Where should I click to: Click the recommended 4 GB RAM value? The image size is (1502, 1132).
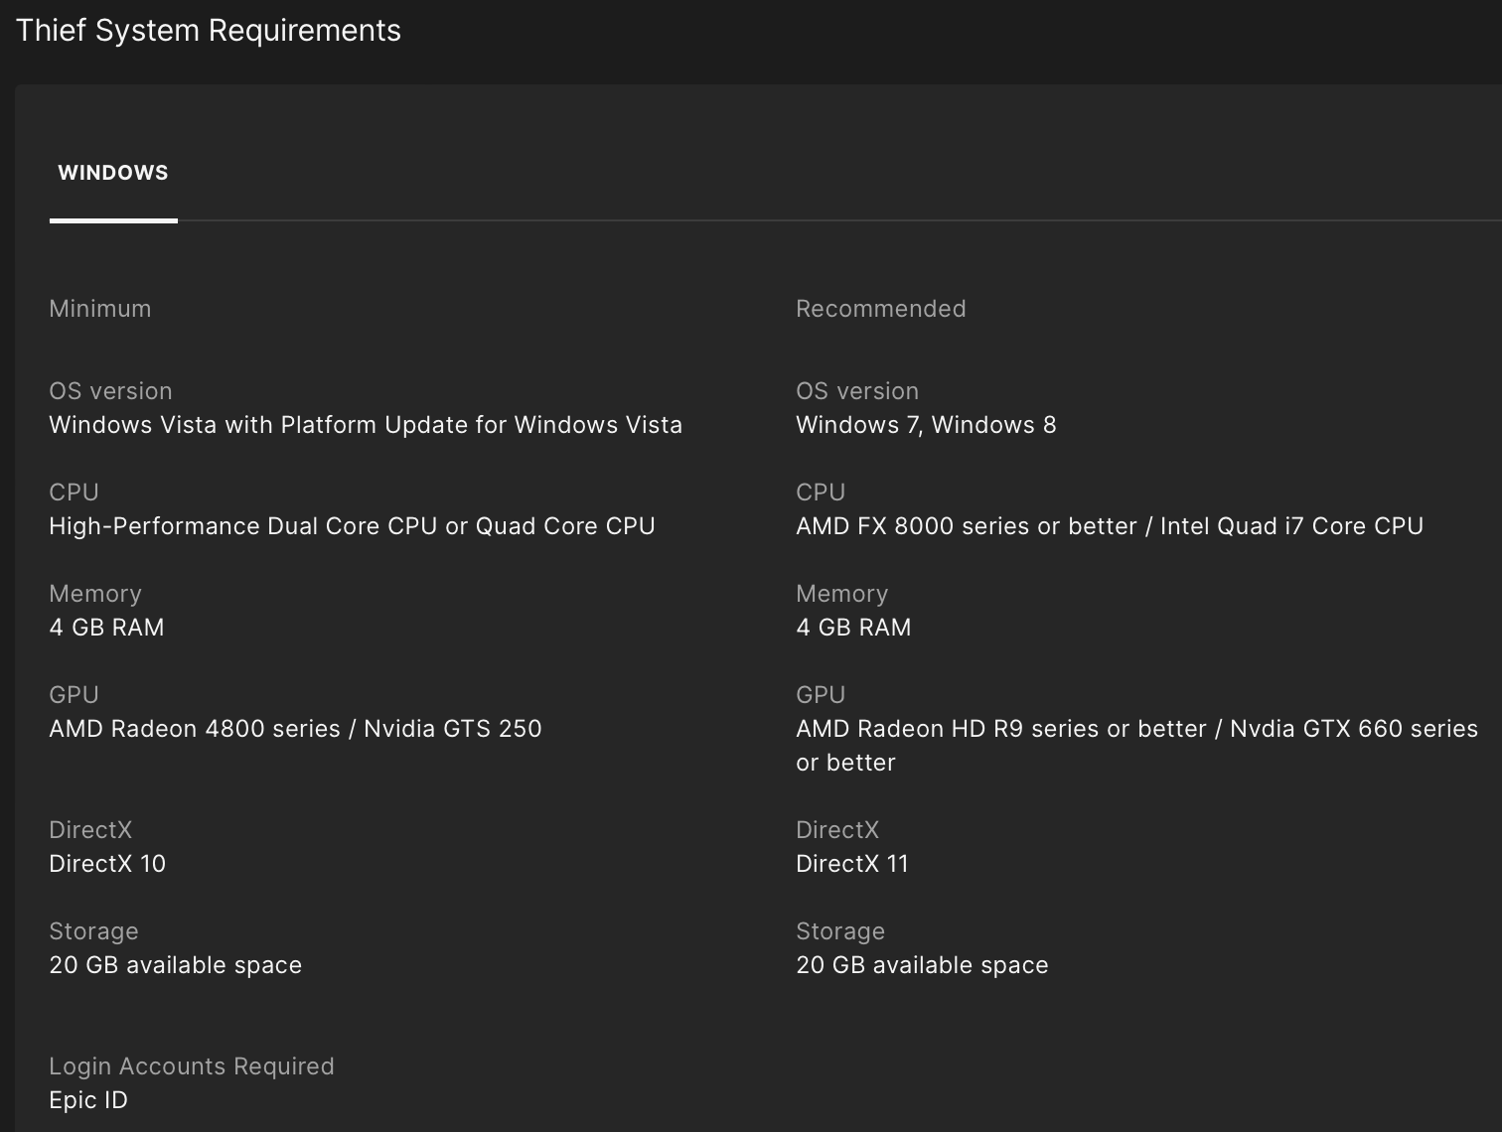click(x=853, y=628)
